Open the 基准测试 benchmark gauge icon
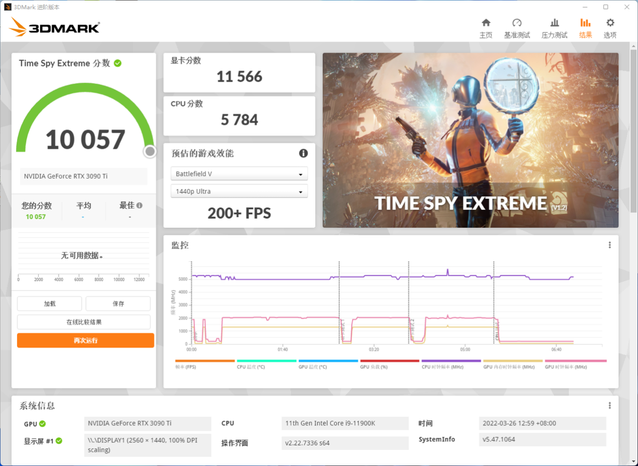This screenshot has width=638, height=466. coord(517,23)
